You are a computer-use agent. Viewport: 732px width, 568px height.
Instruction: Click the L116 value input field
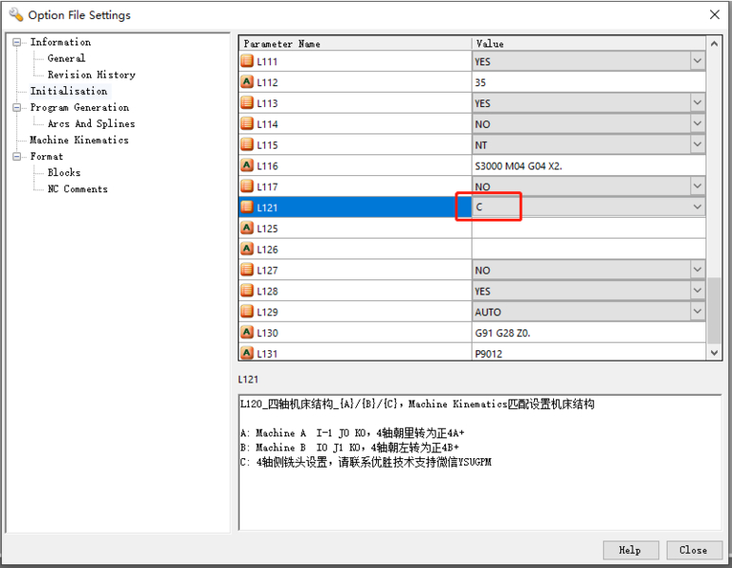tap(587, 166)
